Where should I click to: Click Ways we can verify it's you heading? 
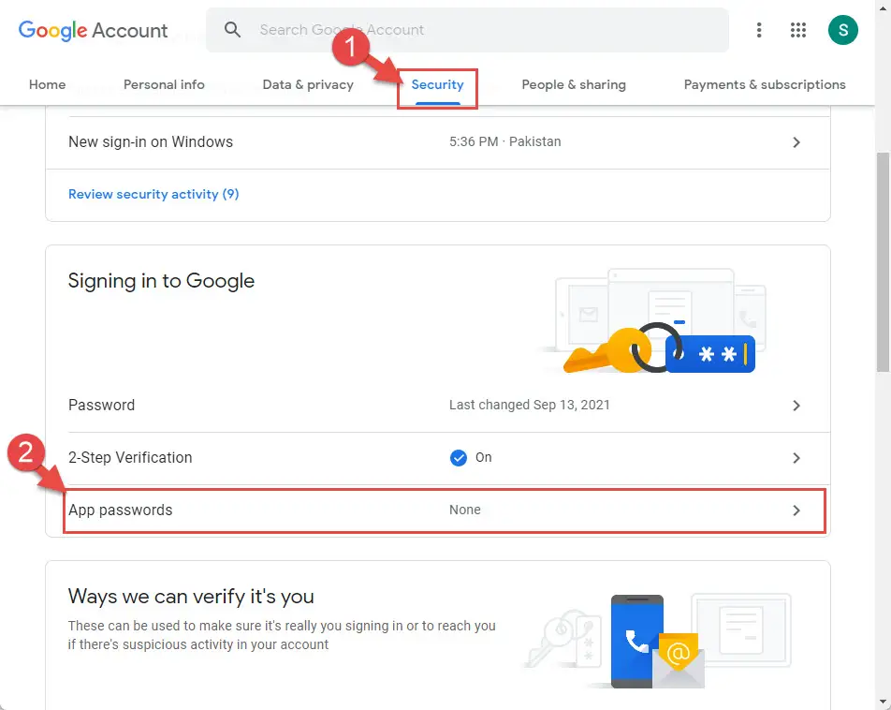(191, 597)
